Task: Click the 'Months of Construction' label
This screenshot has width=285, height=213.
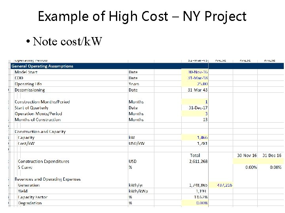Action: 38,120
